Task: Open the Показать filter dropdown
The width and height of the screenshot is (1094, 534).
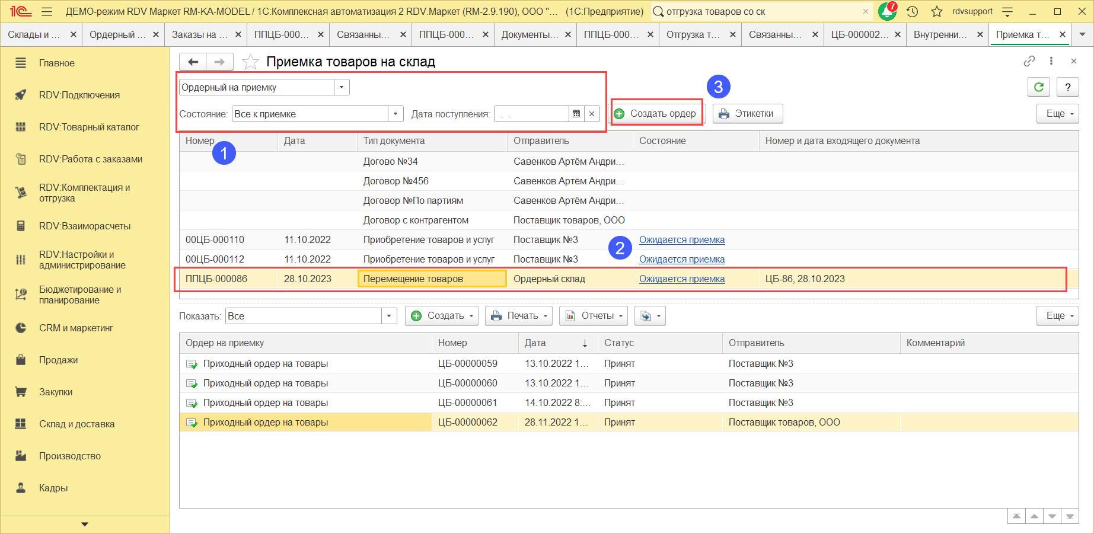Action: click(x=389, y=316)
